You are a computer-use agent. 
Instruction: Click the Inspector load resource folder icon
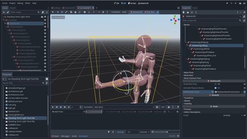[188, 12]
